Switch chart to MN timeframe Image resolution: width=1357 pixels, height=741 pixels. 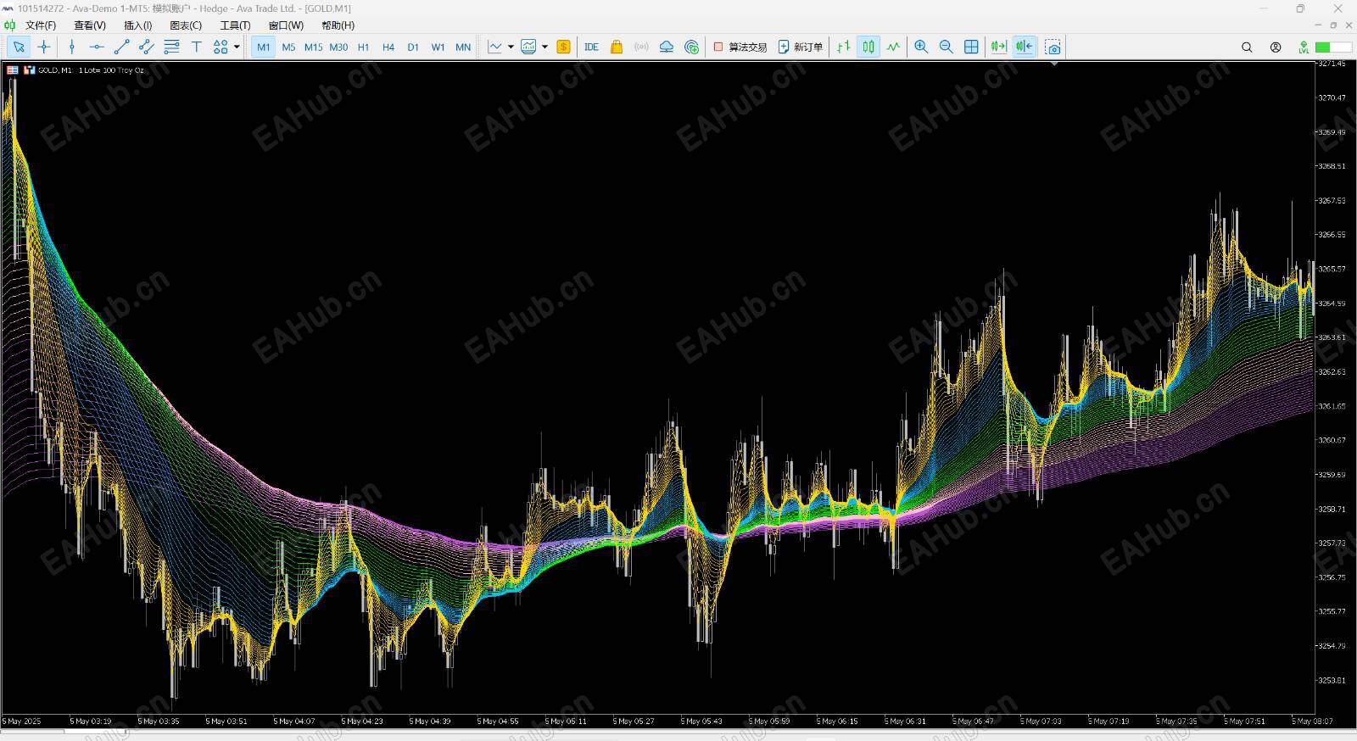pyautogui.click(x=463, y=47)
